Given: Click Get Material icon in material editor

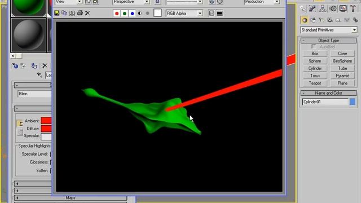Looking at the screenshot, I should pos(15,66).
